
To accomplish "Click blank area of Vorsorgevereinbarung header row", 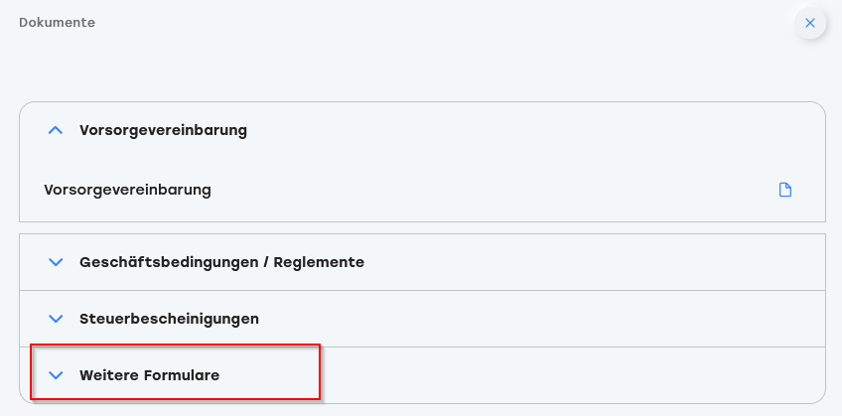I will click(537, 130).
